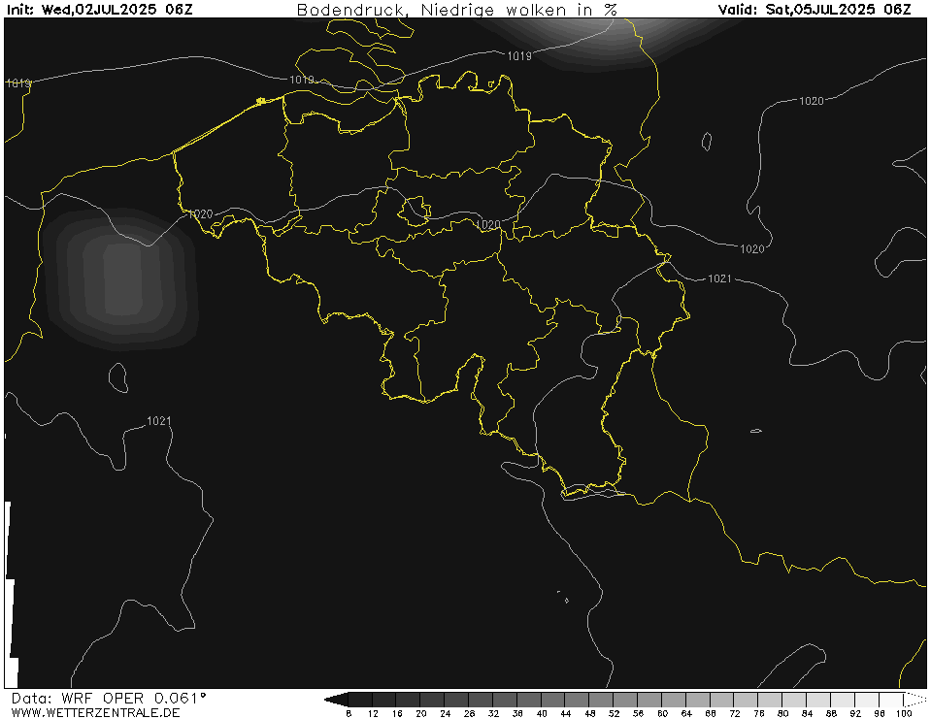This screenshot has height=719, width=931.
Task: Pick the swatch between 84 and 88
Action: [x=819, y=700]
